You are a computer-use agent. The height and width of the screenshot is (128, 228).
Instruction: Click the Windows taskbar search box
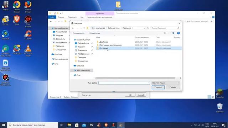(x=32, y=125)
